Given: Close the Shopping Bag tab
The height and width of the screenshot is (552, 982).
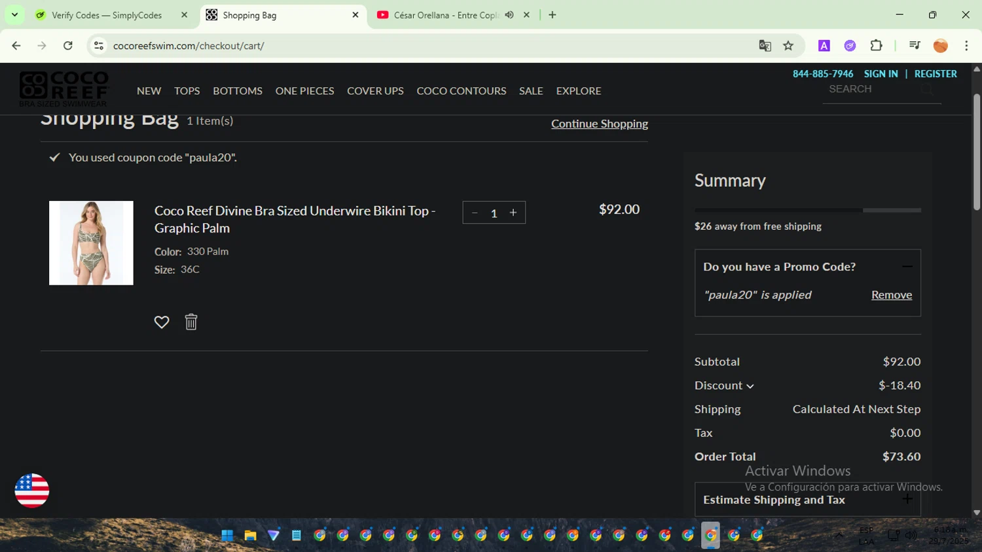Looking at the screenshot, I should click(355, 15).
